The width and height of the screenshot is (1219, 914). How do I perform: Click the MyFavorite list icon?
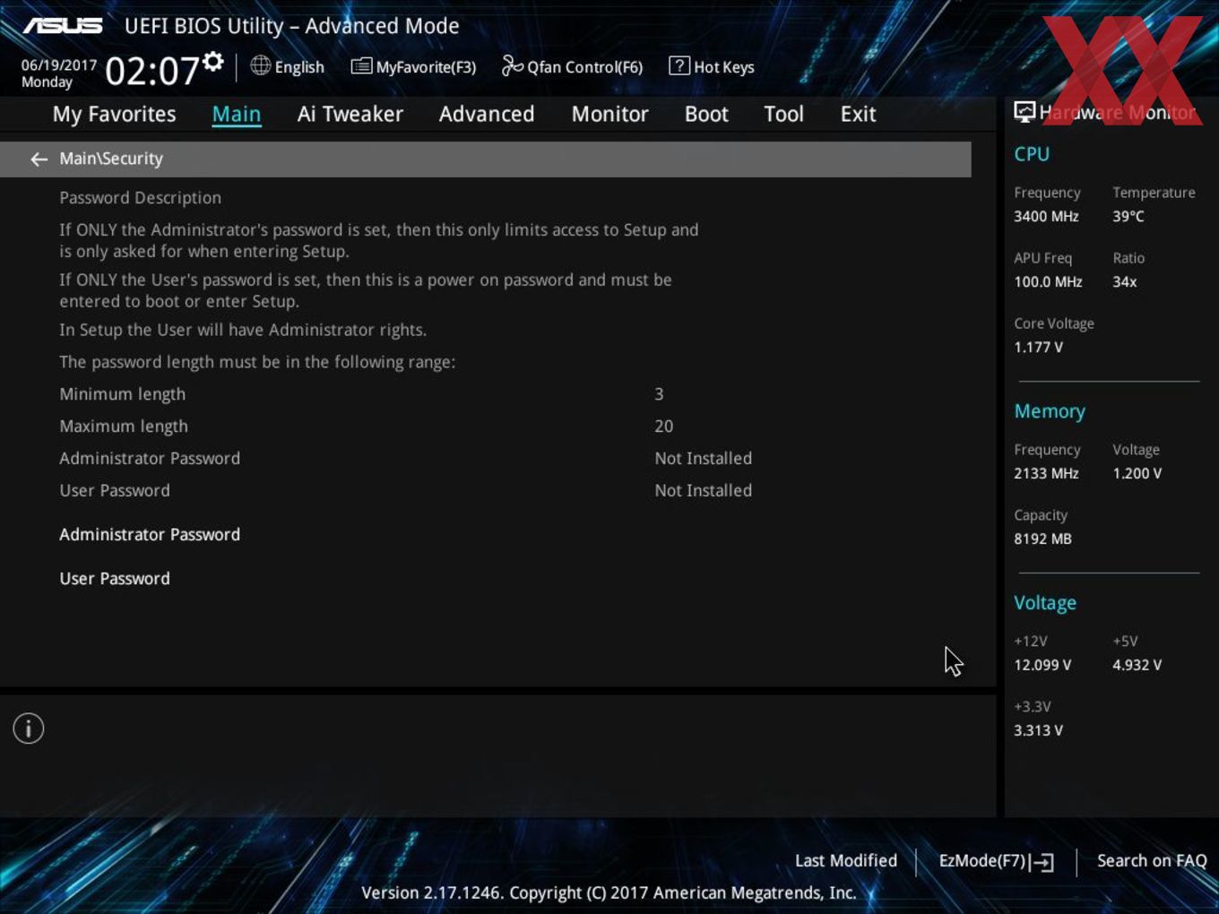[361, 66]
